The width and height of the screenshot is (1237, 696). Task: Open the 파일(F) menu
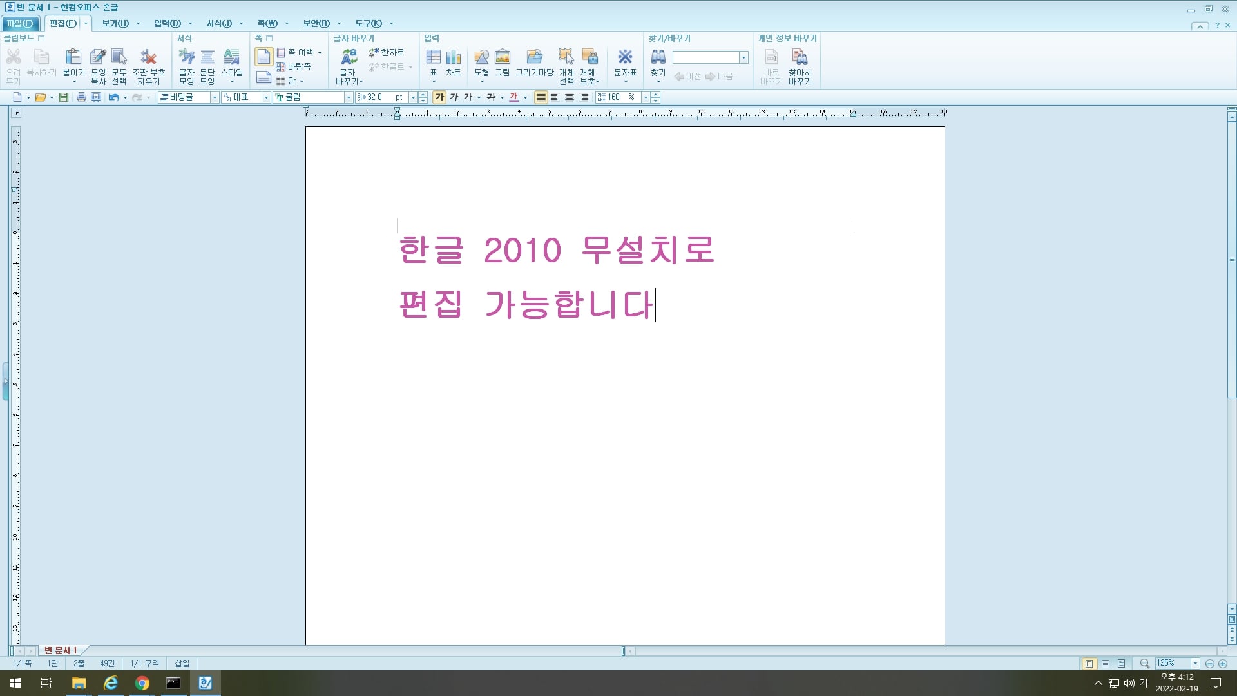pos(20,23)
